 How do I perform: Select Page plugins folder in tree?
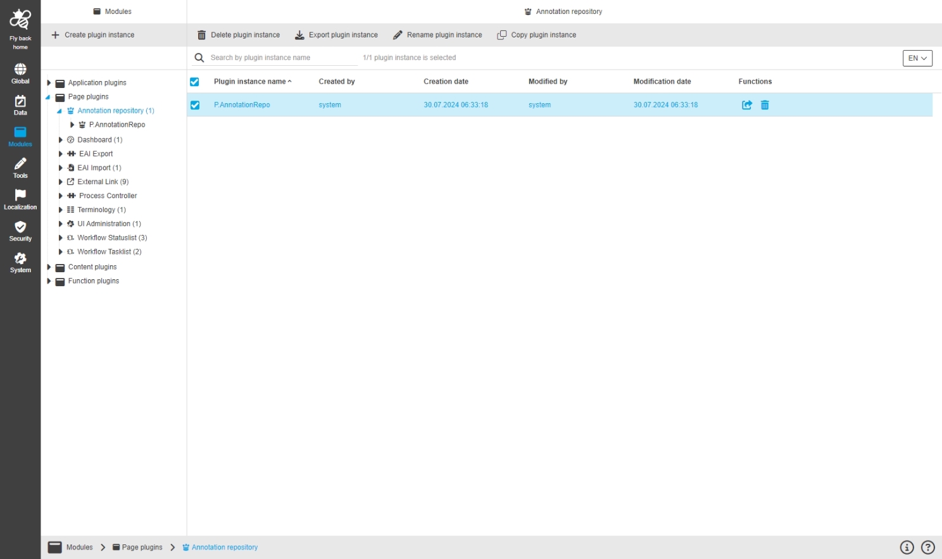(88, 97)
